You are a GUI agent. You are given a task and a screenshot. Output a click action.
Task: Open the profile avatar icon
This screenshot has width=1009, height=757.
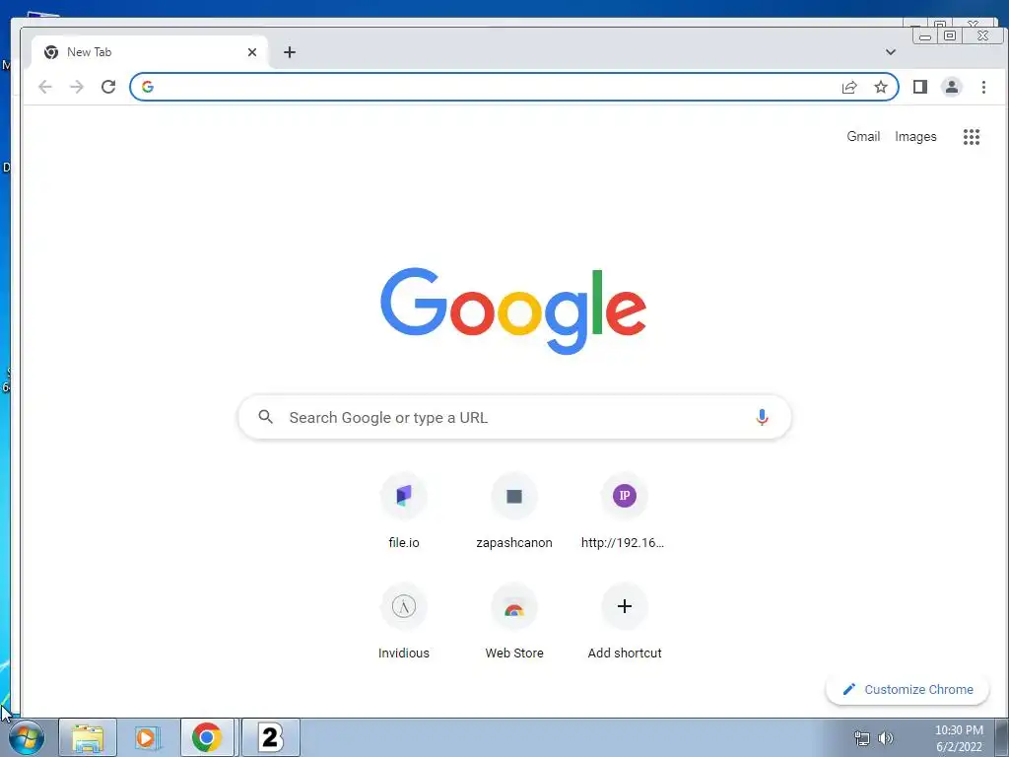(952, 87)
